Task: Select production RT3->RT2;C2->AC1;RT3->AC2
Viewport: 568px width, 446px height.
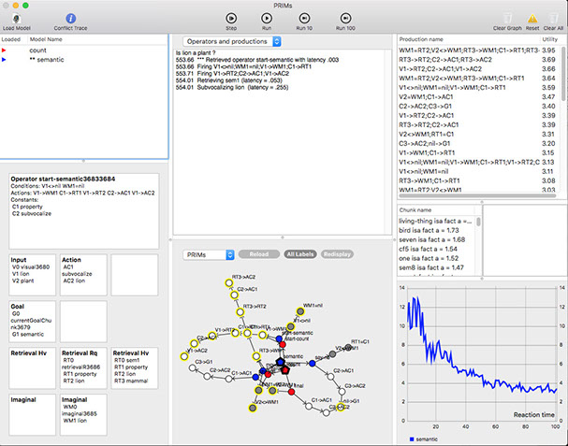Action: pyautogui.click(x=479, y=60)
